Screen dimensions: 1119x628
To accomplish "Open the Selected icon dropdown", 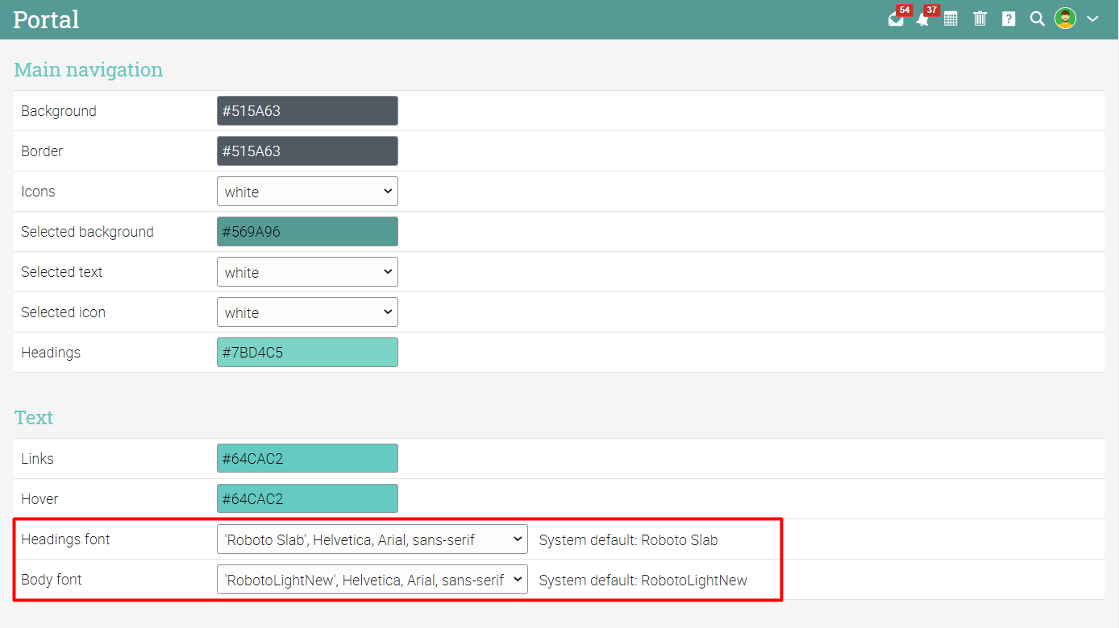I will [x=307, y=312].
